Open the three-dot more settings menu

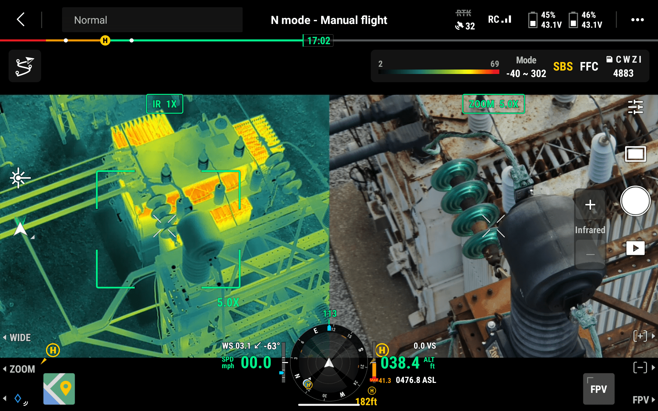coord(637,20)
